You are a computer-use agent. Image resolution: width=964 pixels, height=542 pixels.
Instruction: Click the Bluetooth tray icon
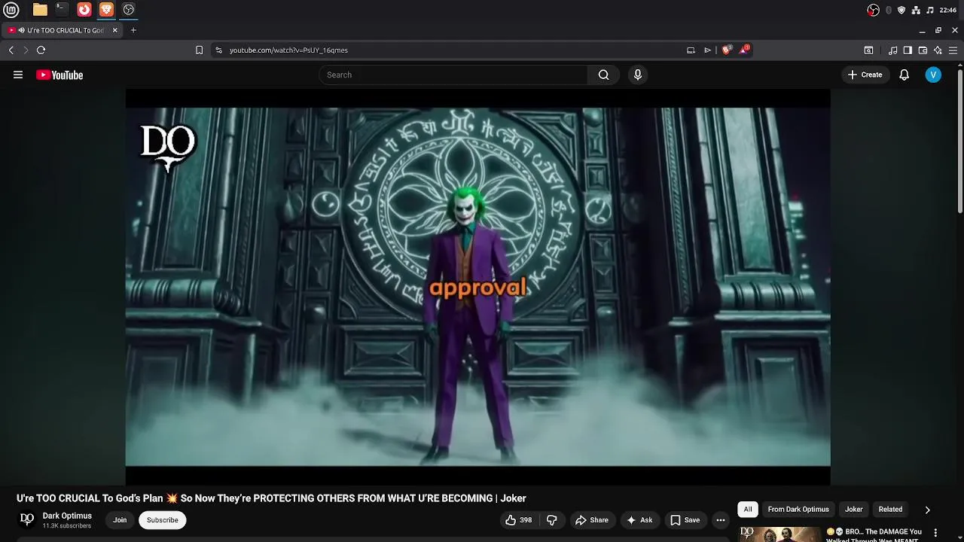tap(889, 10)
